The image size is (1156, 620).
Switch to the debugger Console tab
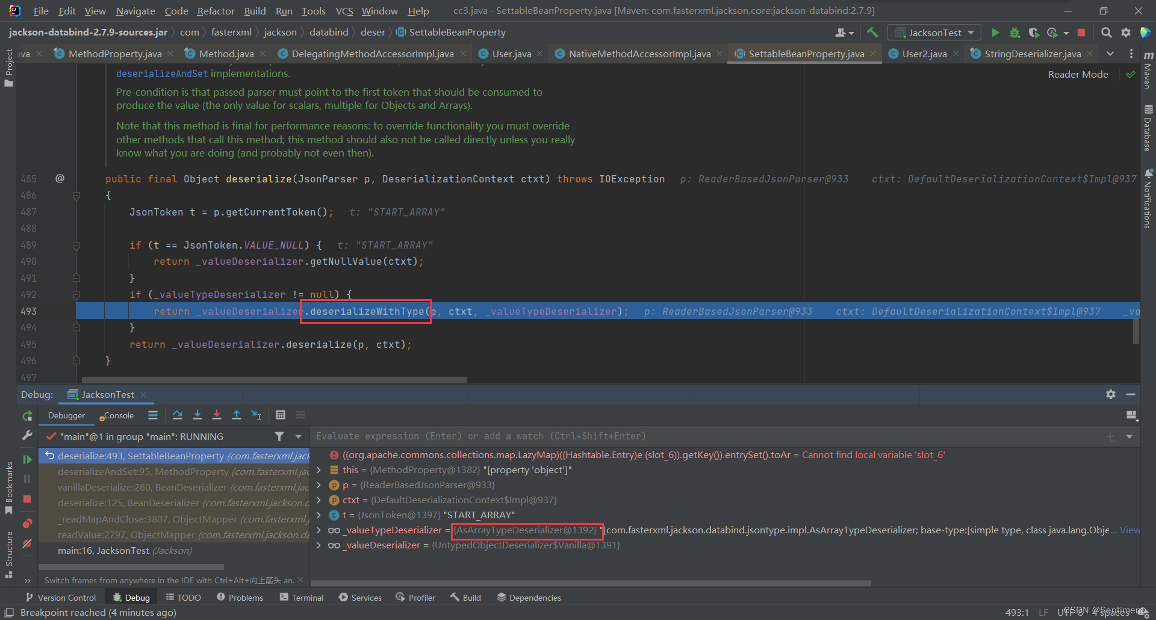coord(118,415)
